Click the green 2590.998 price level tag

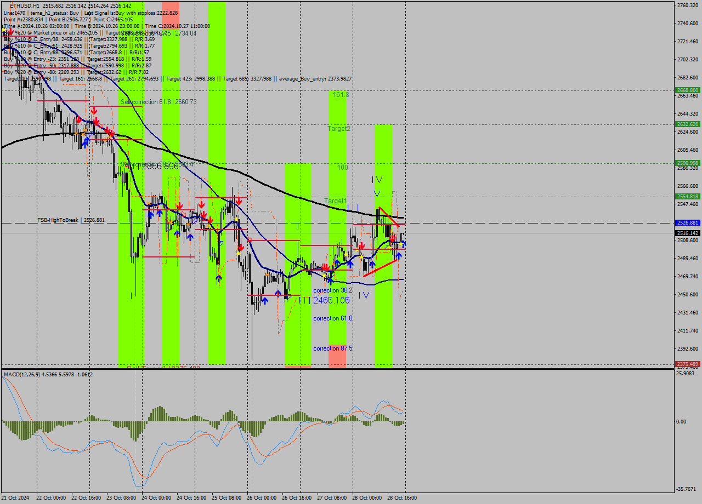(x=687, y=163)
